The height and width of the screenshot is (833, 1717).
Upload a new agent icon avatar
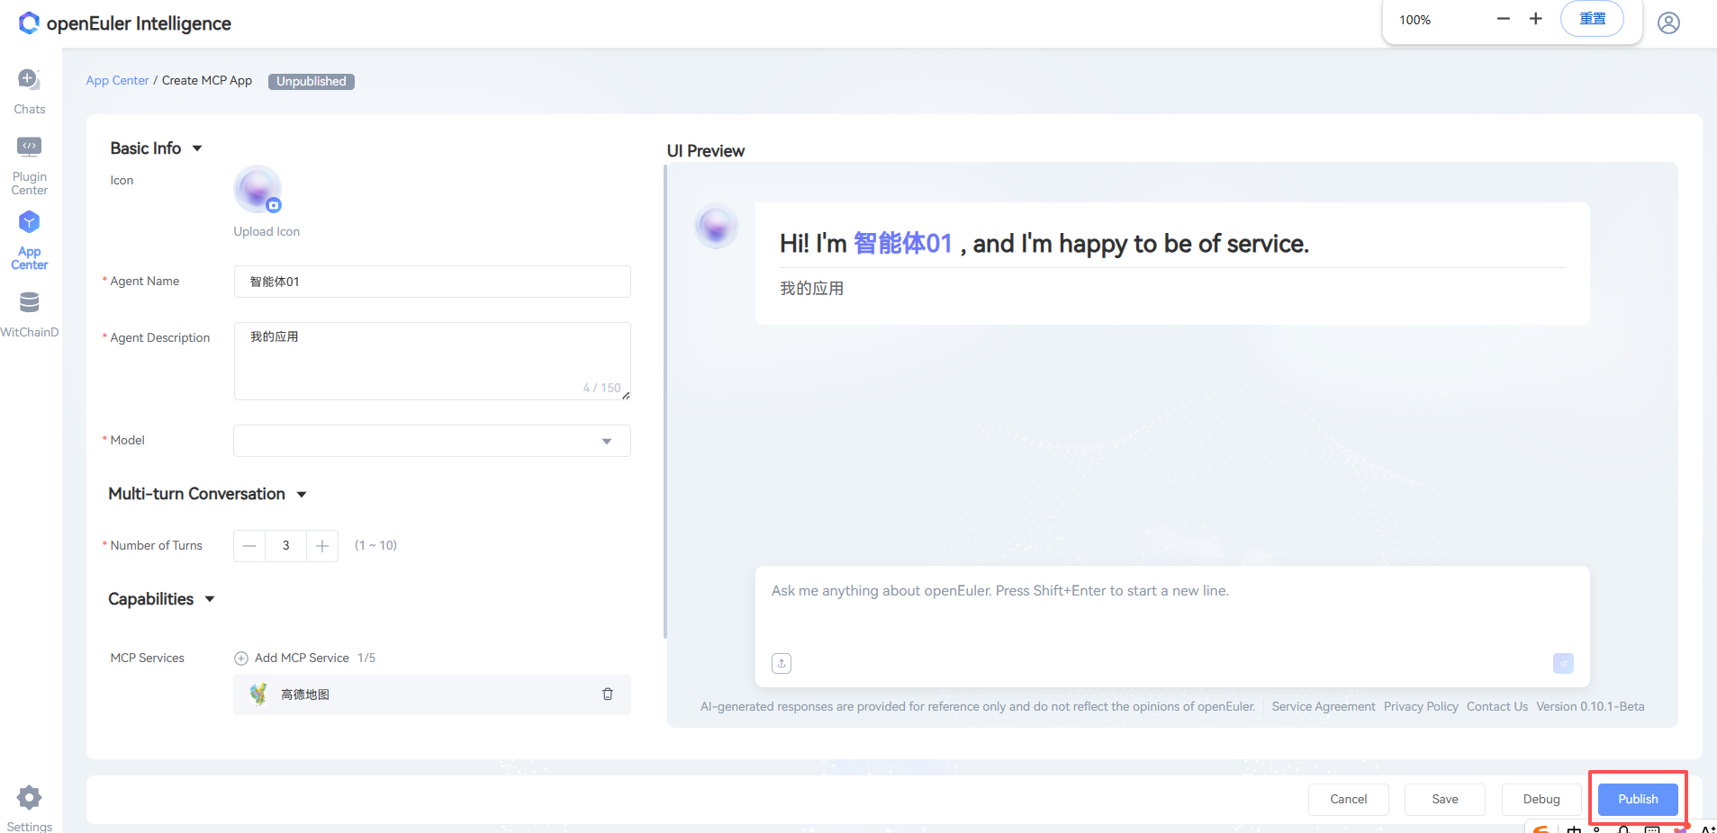258,189
